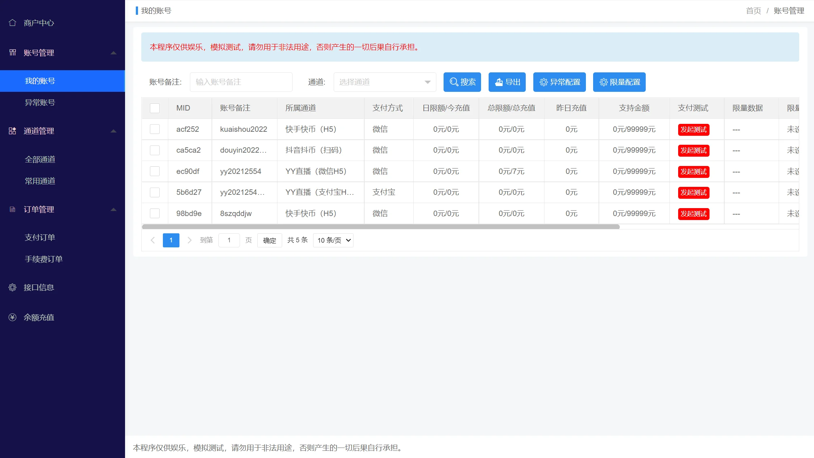
Task: Click the gear icon beside 接口信息
Action: pyautogui.click(x=12, y=287)
